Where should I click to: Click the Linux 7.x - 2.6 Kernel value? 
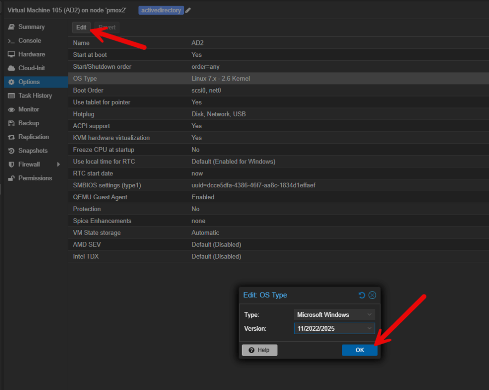click(x=221, y=78)
